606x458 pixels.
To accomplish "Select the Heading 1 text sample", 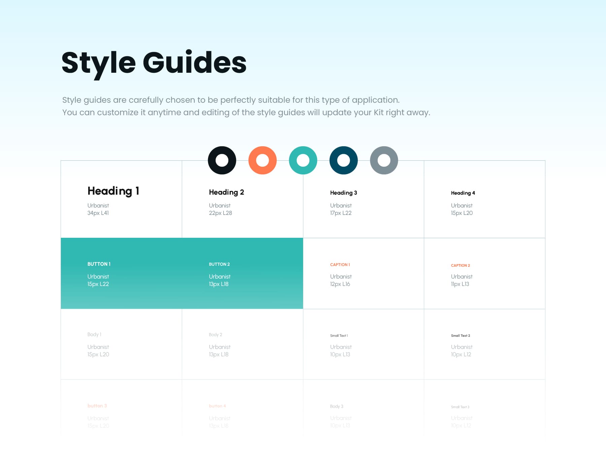I will tap(113, 191).
